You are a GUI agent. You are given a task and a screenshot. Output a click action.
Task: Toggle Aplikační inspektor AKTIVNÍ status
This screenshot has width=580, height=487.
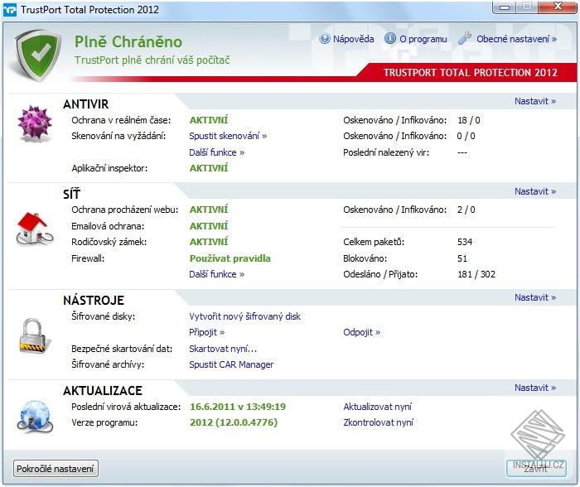[x=209, y=168]
